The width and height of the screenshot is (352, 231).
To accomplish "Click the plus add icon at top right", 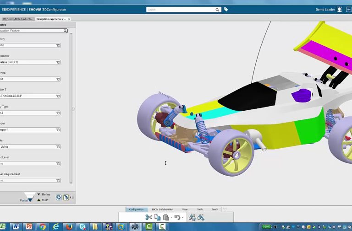I will (348, 9).
